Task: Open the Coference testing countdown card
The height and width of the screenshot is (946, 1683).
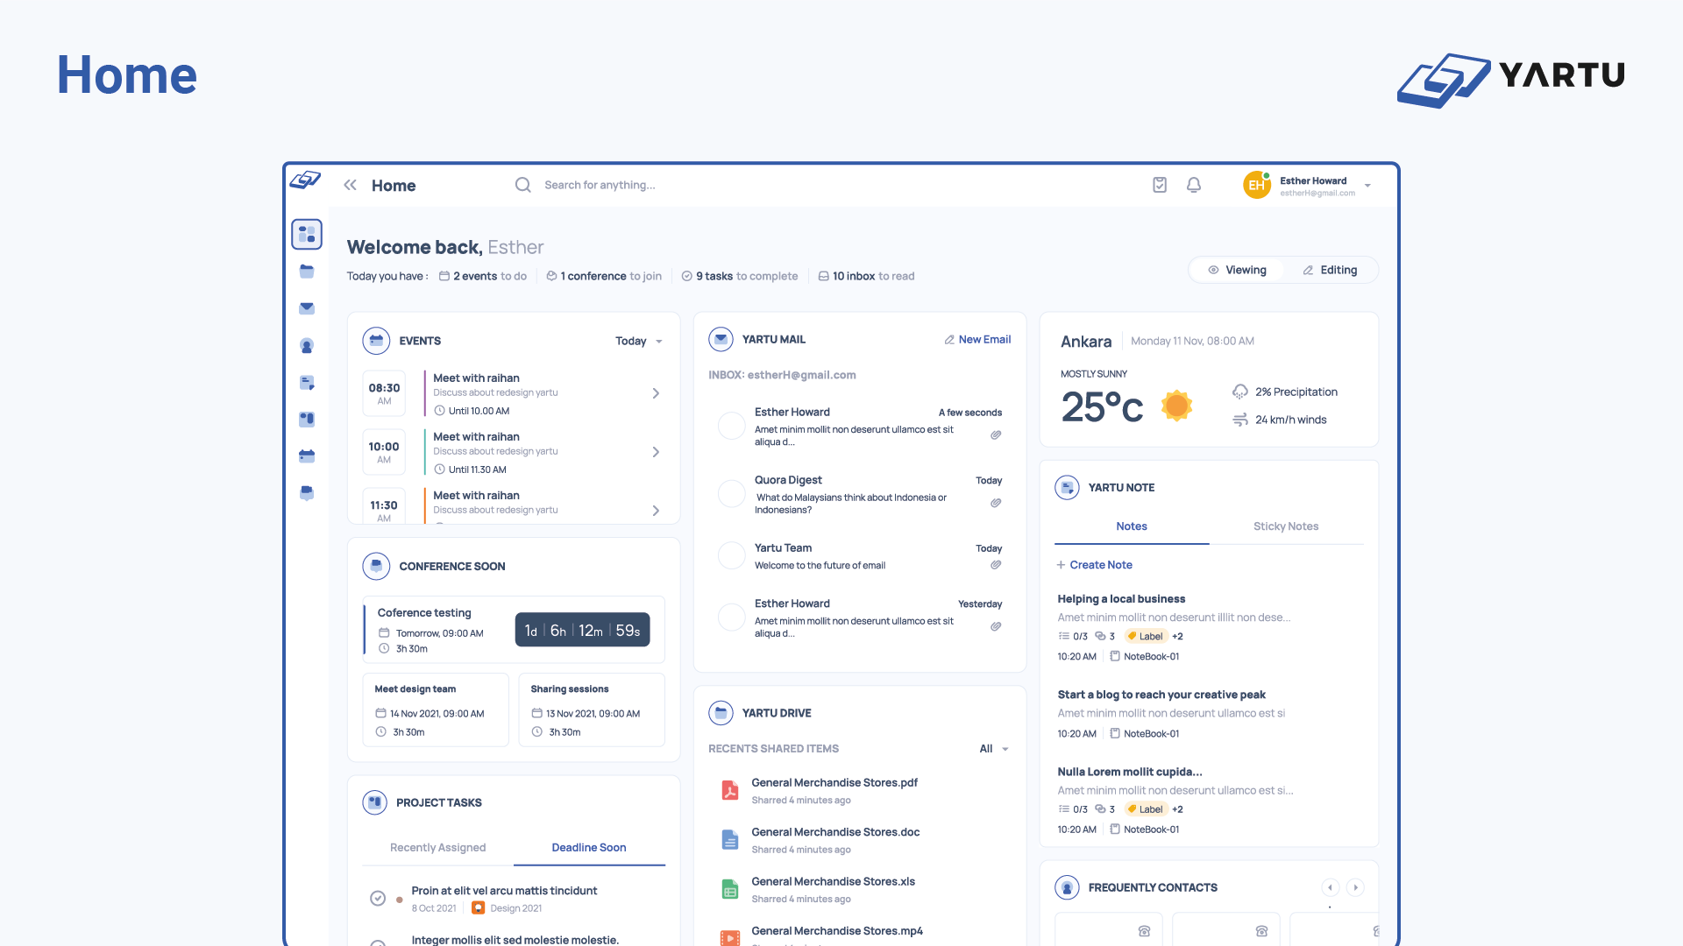Action: [x=514, y=630]
